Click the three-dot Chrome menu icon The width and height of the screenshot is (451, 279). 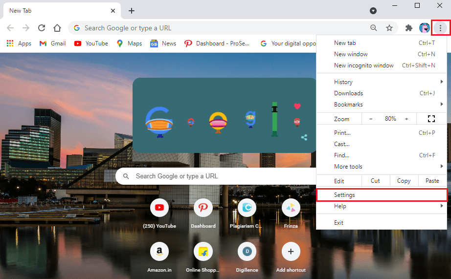440,28
